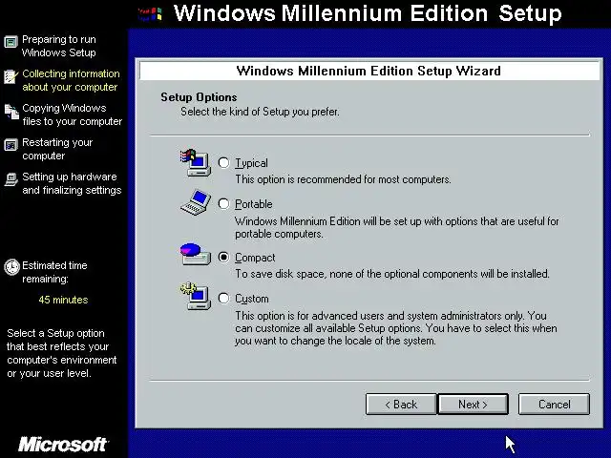
Task: Click the Custom computer with gear icon
Action: pyautogui.click(x=196, y=296)
